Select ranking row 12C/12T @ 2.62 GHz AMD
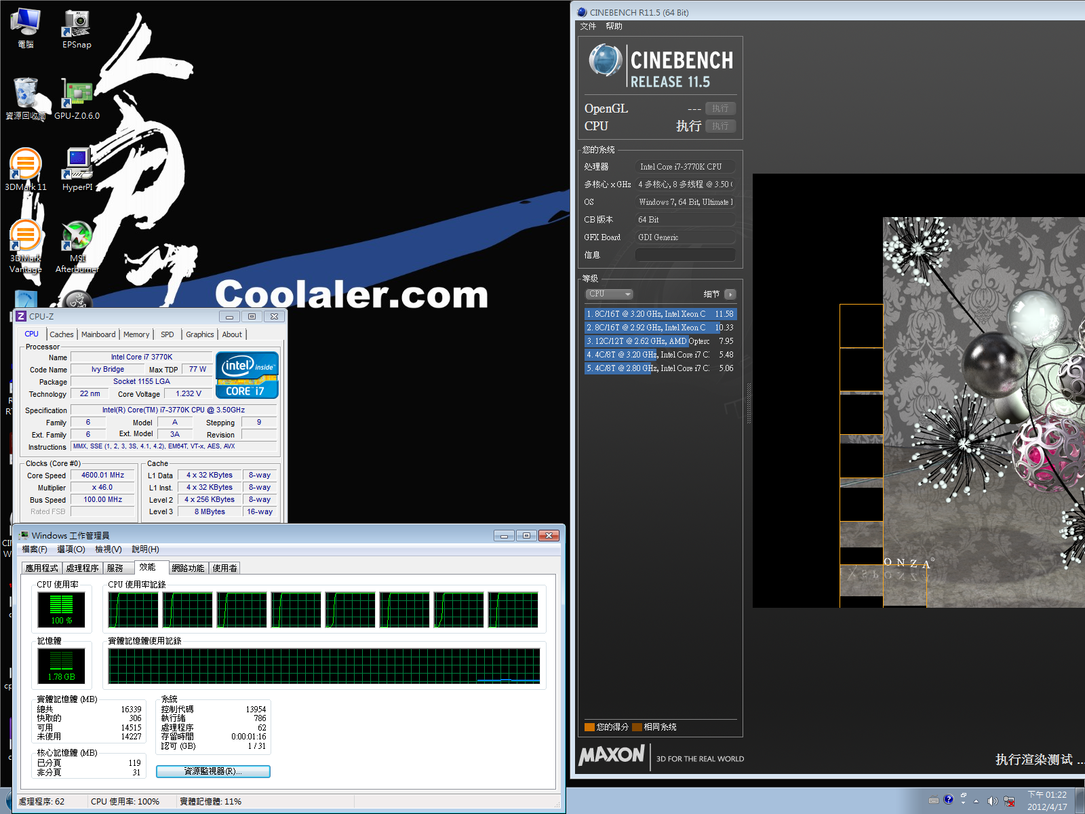The height and width of the screenshot is (814, 1085). tap(660, 341)
